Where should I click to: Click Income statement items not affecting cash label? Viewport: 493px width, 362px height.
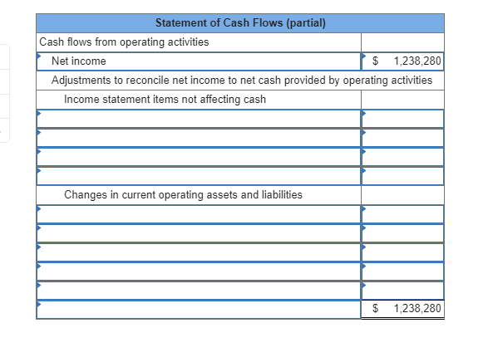(165, 100)
